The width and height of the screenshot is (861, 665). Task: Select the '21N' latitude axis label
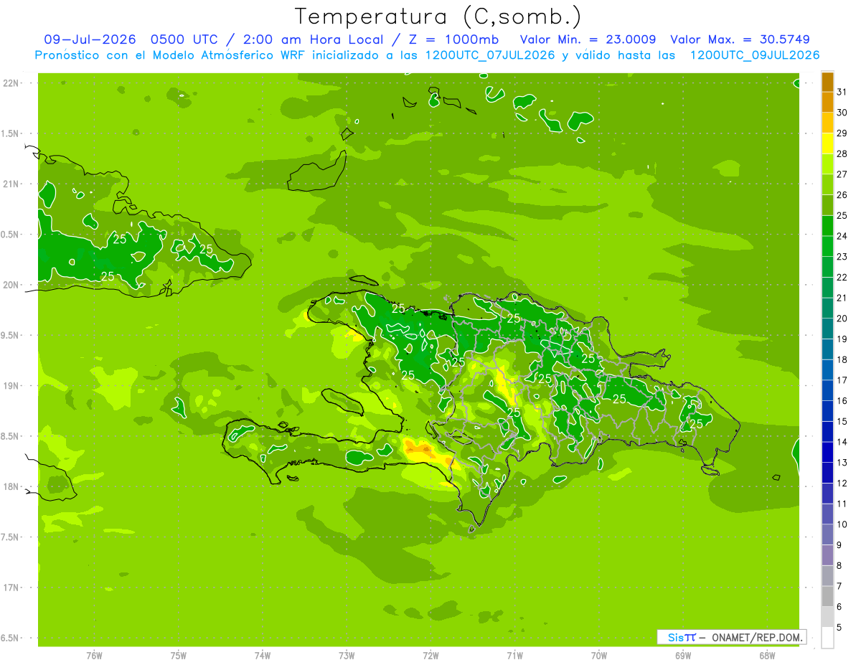point(11,184)
